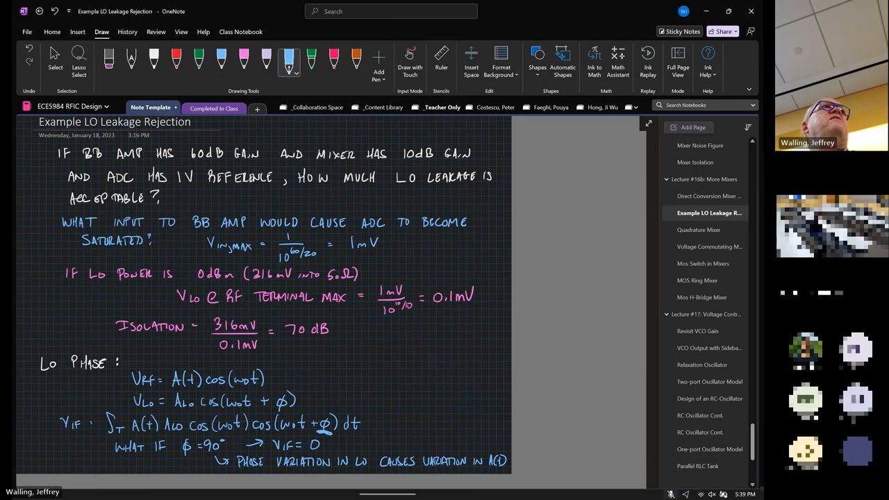Click the Search Notebooks field
Image resolution: width=889 pixels, height=500 pixels.
[704, 105]
